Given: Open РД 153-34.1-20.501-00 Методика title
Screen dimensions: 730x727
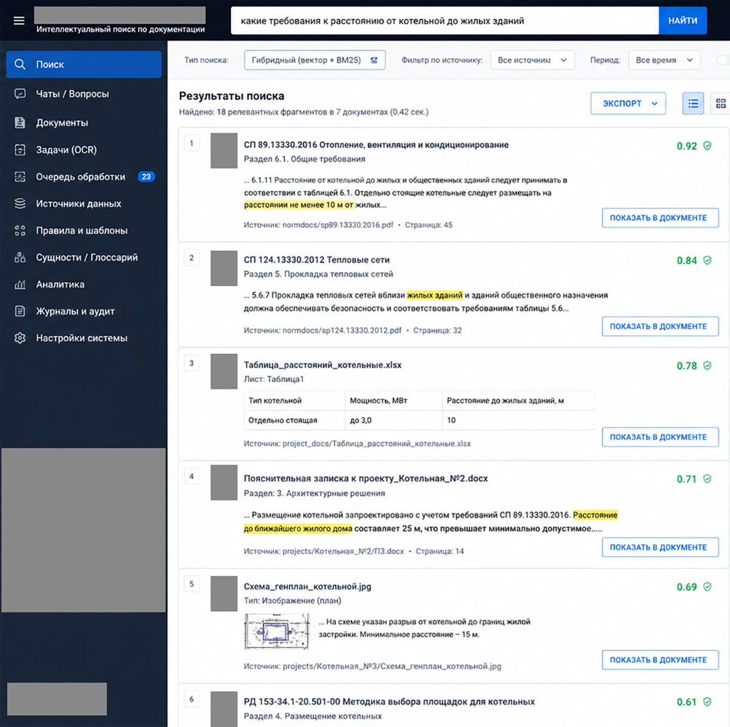Looking at the screenshot, I should click(x=390, y=702).
